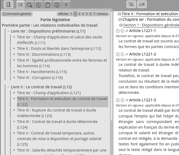Image resolution: width=179 pixels, height=155 pixels.
Task: Open the question mark help tab
Action: pos(66,5)
